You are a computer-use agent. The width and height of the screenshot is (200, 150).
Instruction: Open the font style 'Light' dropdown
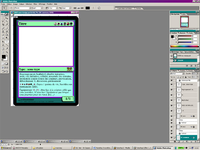tap(42, 8)
